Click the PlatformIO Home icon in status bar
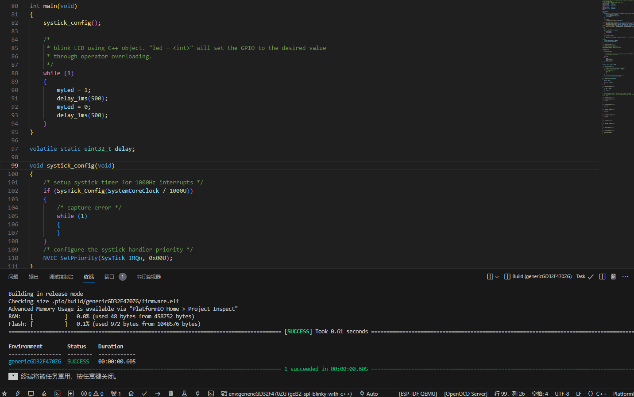 [x=131, y=393]
